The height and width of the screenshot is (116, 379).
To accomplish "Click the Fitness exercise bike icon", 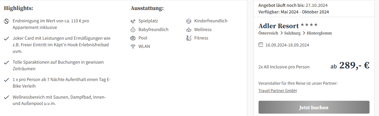I will 189,38.
